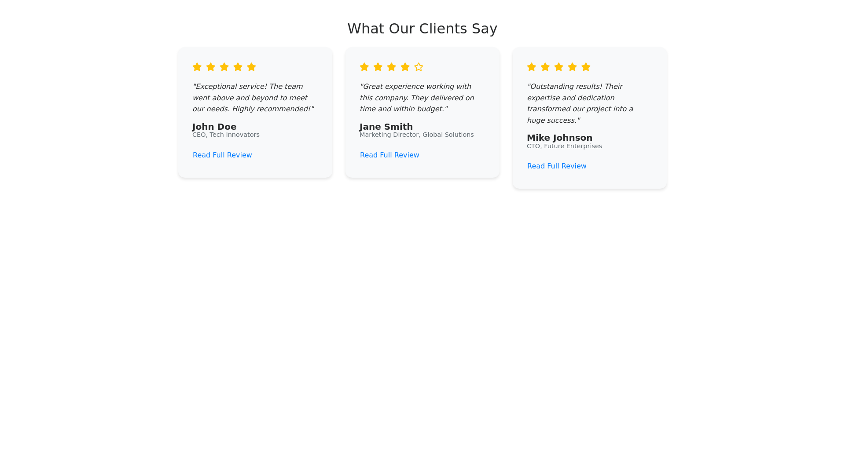Open John Doe's Read Full Review link
Viewport: 845px width, 475px height.
tap(222, 155)
